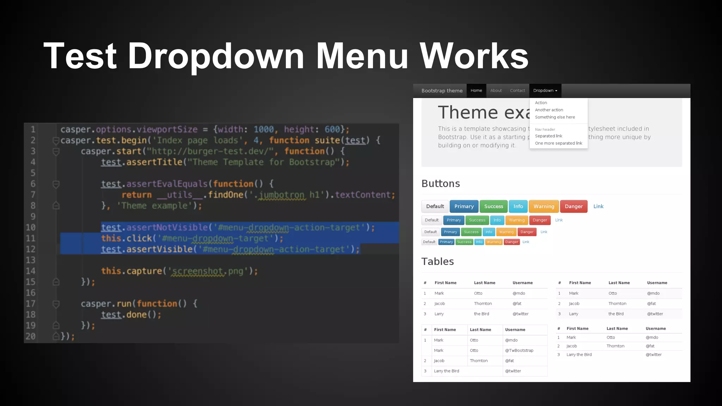Image resolution: width=722 pixels, height=406 pixels.
Task: Click line number 1 in the gutter
Action: click(33, 129)
